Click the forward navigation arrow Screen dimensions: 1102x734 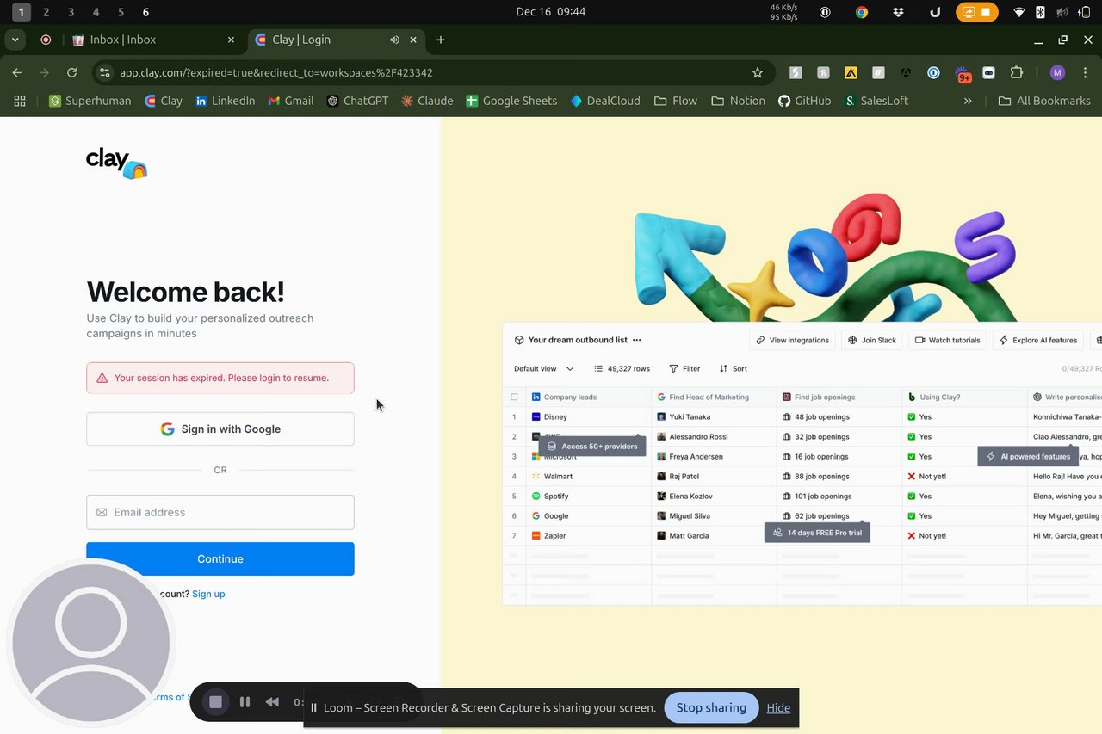coord(45,73)
